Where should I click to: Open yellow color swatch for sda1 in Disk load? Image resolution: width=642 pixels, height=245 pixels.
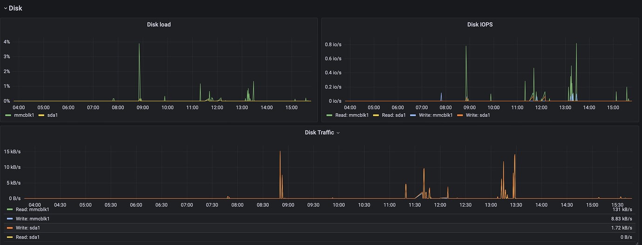point(41,115)
